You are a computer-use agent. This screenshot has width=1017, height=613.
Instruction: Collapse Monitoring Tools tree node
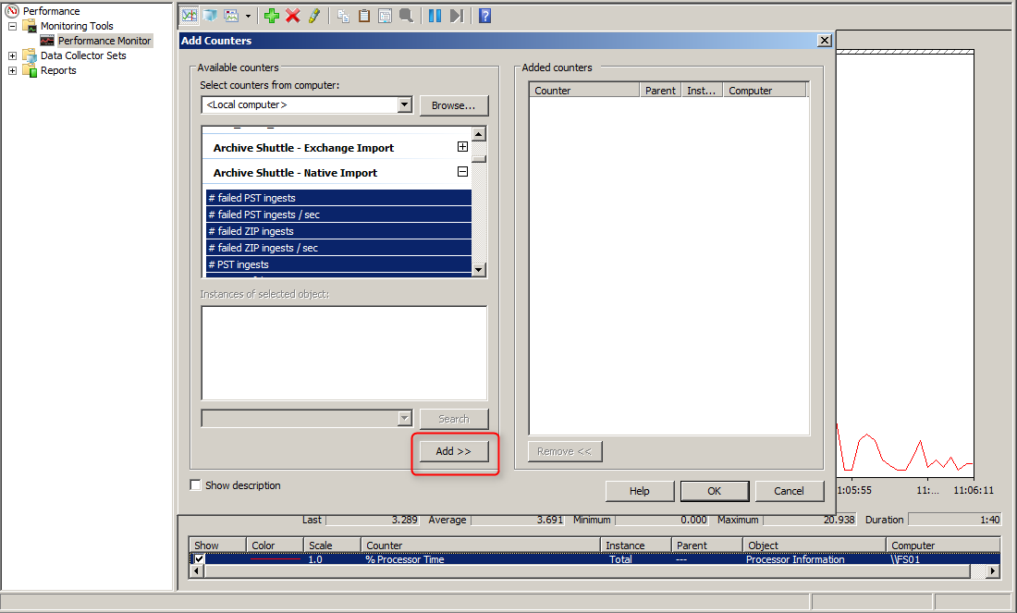[x=12, y=26]
